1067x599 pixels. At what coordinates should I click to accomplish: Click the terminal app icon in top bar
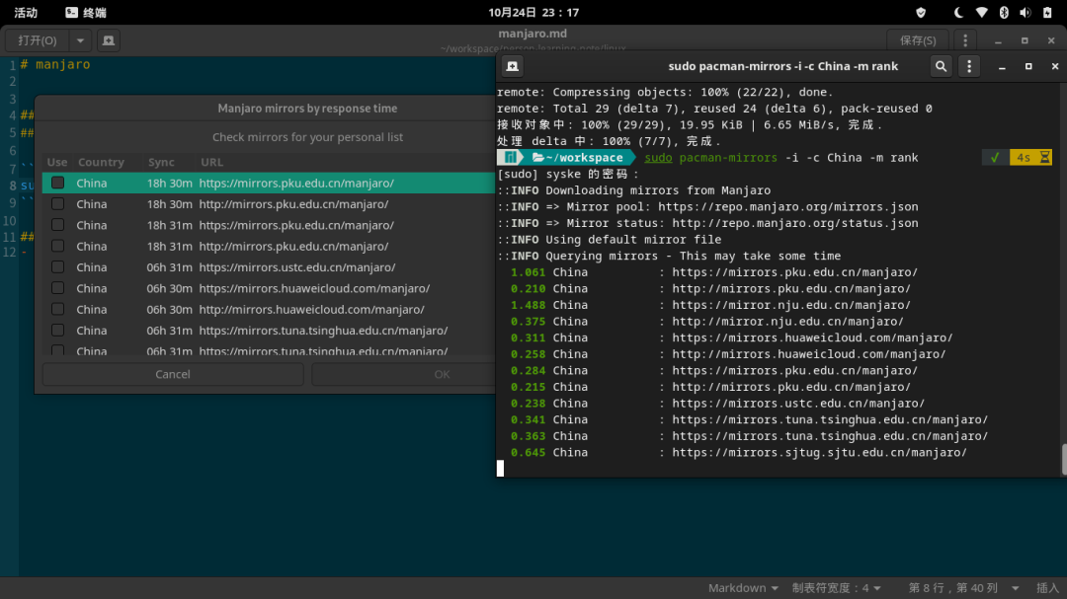click(71, 12)
